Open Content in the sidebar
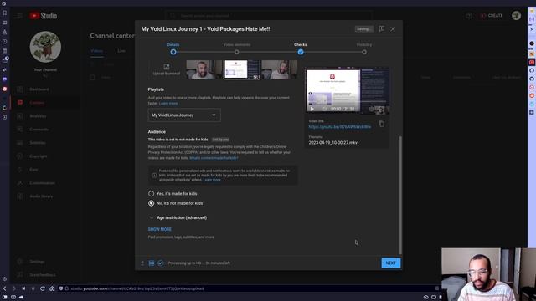 [x=45, y=103]
